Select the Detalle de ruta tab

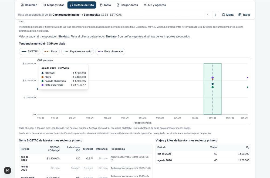coord(82,5)
